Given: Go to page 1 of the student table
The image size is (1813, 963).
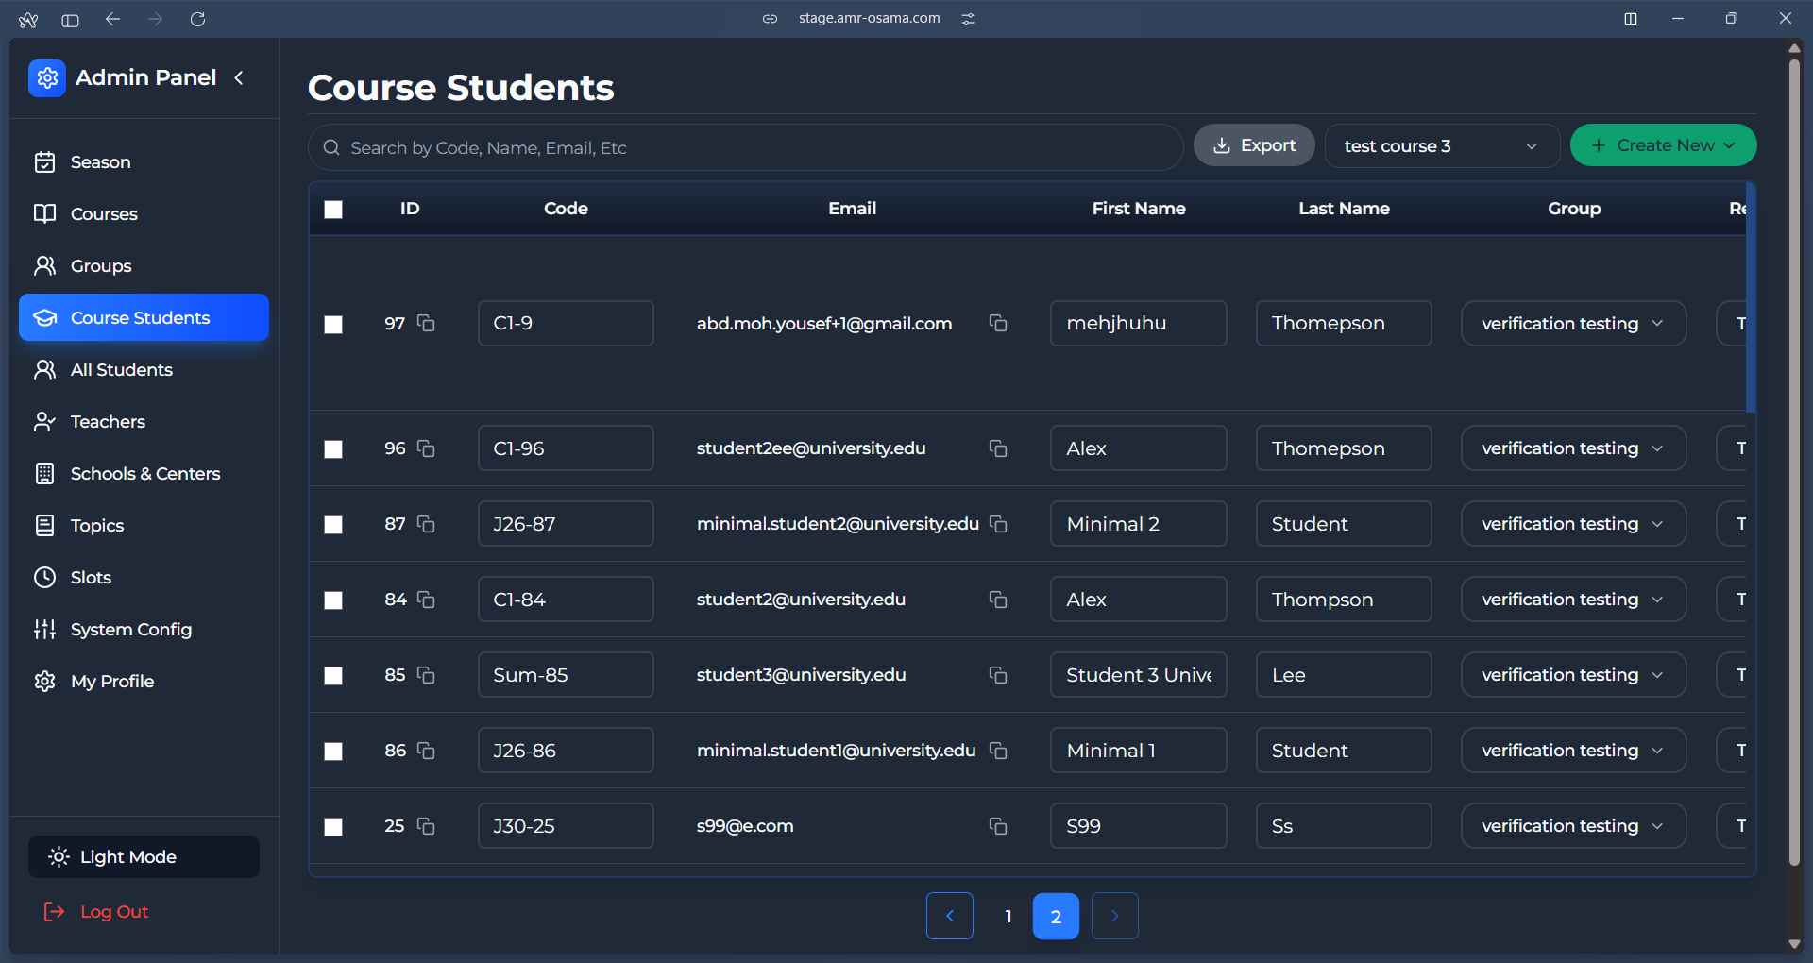Looking at the screenshot, I should pos(1008,916).
